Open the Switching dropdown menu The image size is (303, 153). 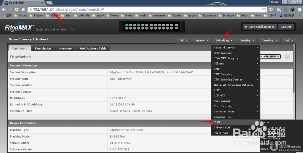tap(223, 40)
